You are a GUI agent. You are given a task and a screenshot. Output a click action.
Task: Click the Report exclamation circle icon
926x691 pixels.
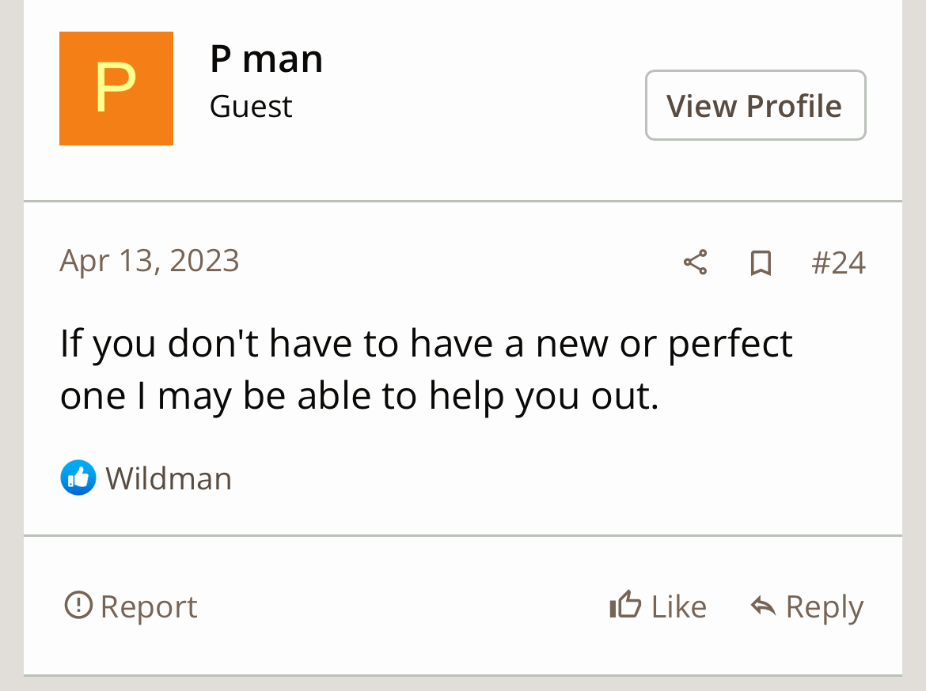[78, 606]
